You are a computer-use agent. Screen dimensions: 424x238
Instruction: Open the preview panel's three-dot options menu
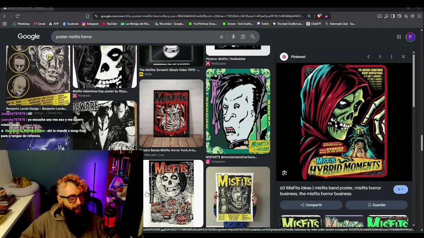pyautogui.click(x=392, y=57)
